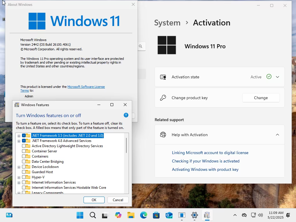Image resolution: width=296 pixels, height=222 pixels.
Task: Maximize the Windows Features window
Action: (x=112, y=105)
